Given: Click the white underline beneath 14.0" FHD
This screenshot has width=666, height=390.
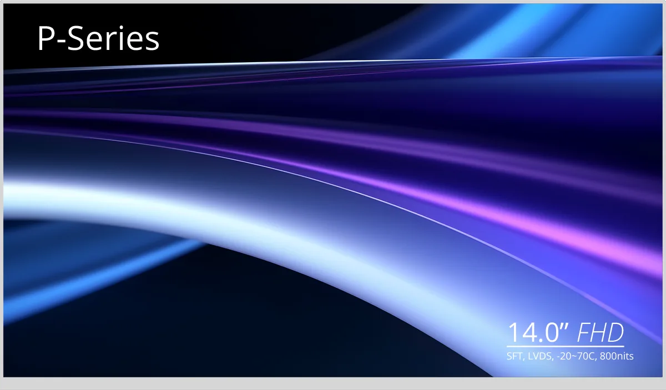Looking at the screenshot, I should pyautogui.click(x=566, y=347).
